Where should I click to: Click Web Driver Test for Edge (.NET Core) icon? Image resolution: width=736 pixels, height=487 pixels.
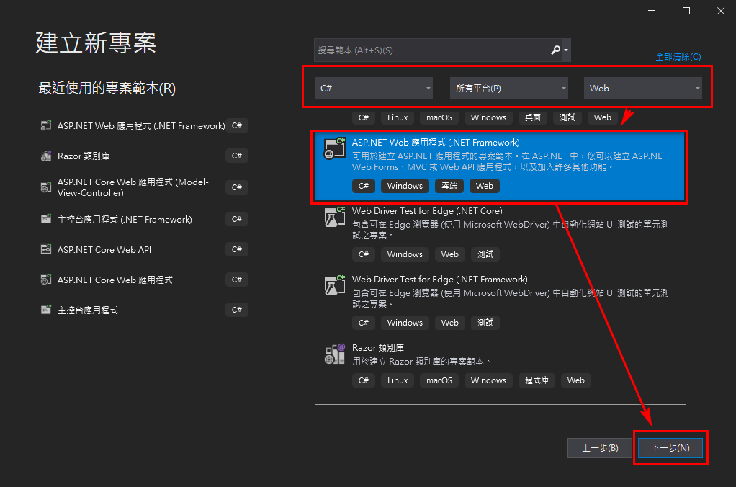click(335, 217)
